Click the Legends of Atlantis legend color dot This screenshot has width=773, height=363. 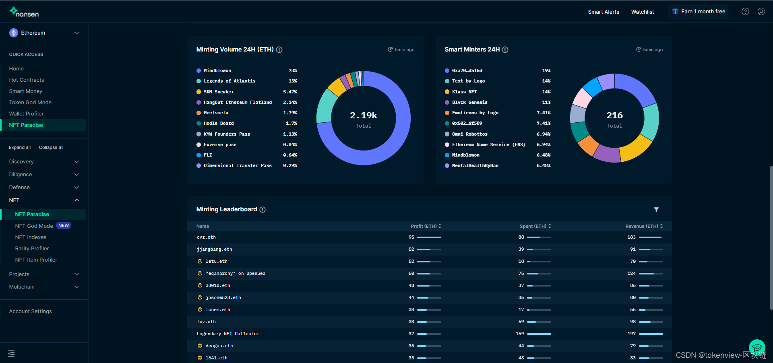(x=198, y=81)
